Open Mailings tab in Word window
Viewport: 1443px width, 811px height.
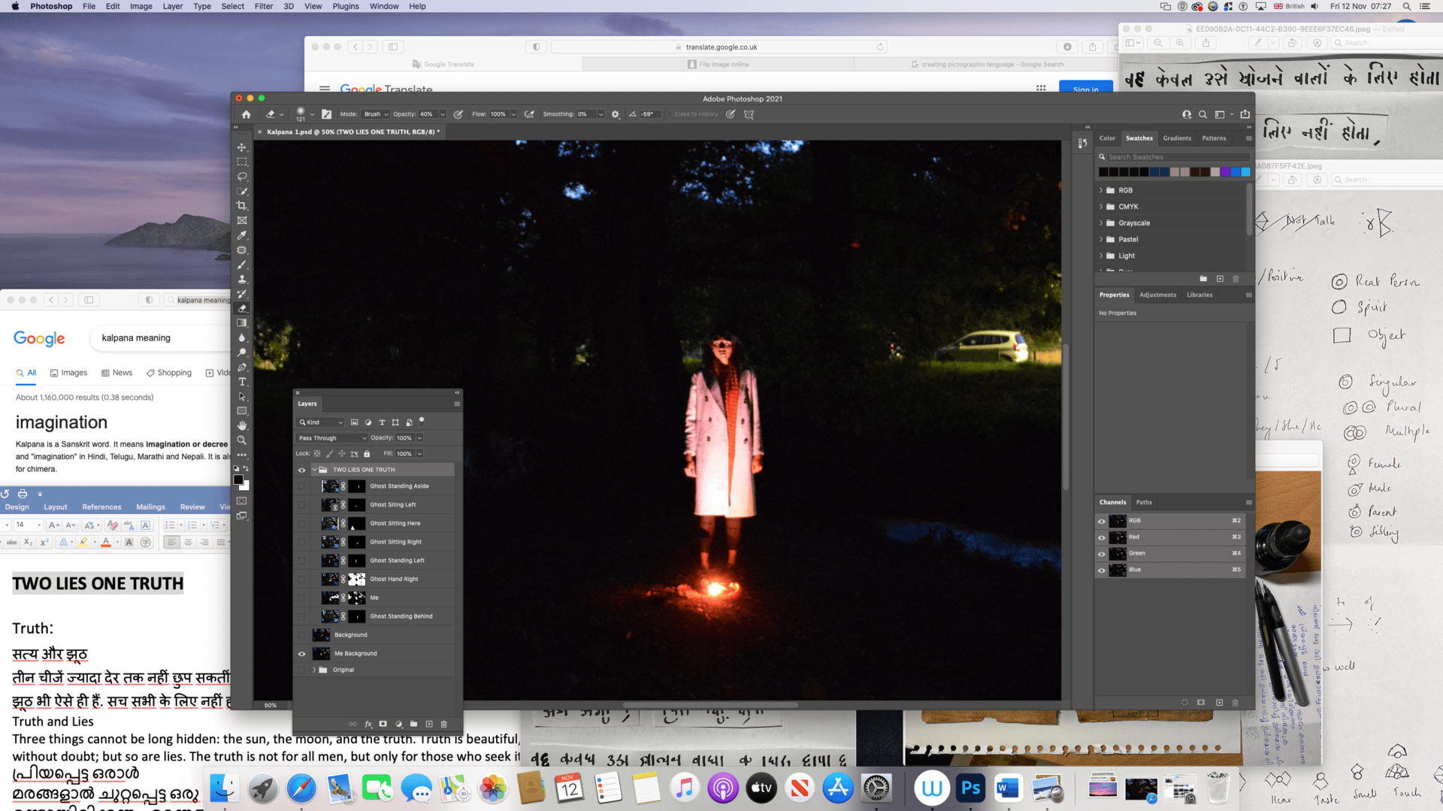click(150, 507)
